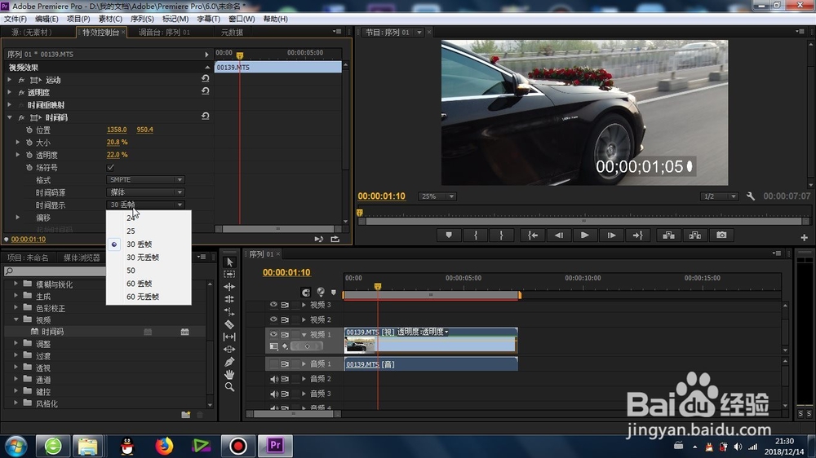Click Add Marker button in program monitor
Image resolution: width=816 pixels, height=458 pixels.
point(449,236)
